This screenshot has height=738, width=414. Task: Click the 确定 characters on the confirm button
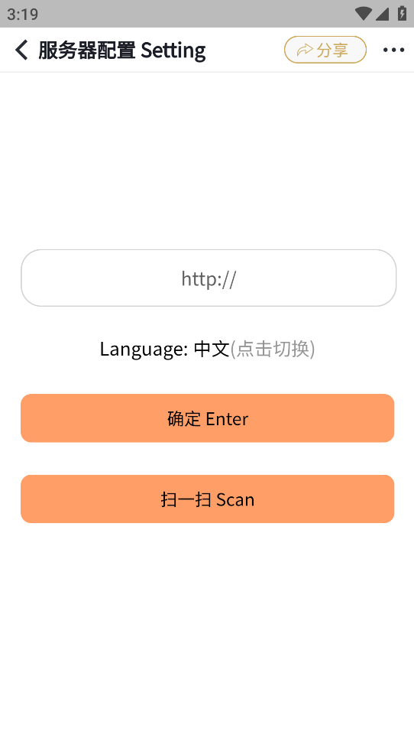coord(184,418)
